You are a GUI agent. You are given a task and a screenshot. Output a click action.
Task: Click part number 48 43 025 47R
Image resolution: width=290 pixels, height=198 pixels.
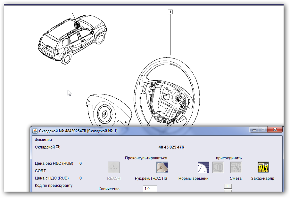coord(171,147)
